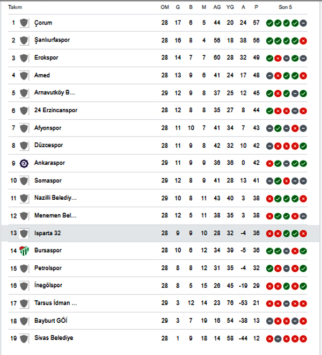Click Sivas Belediye's draw result icon

tap(278, 339)
